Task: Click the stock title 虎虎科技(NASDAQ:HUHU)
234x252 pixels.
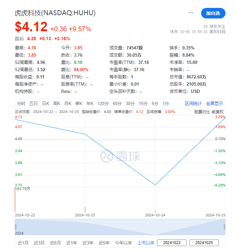Action: coord(55,13)
